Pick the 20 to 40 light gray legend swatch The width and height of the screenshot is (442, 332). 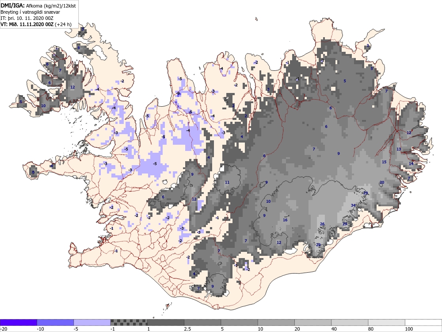[313, 322]
